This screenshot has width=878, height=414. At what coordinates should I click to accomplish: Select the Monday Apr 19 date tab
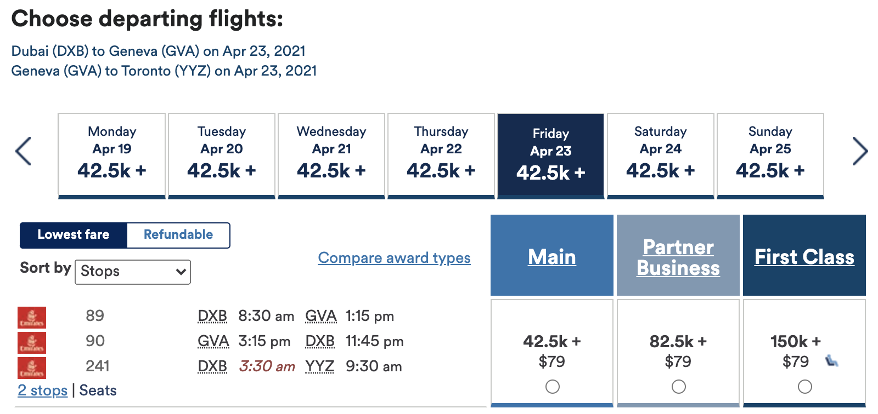click(112, 155)
